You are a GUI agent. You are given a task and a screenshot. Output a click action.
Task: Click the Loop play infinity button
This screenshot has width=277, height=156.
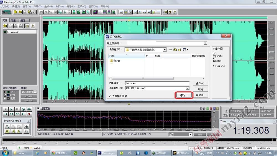click(x=29, y=109)
